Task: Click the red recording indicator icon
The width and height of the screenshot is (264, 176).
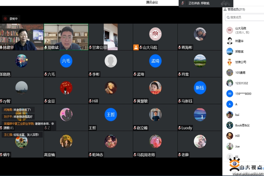Action: (5, 19)
